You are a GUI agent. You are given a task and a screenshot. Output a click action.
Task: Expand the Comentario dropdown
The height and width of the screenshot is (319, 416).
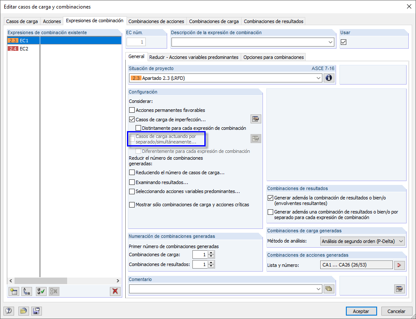tap(319, 289)
